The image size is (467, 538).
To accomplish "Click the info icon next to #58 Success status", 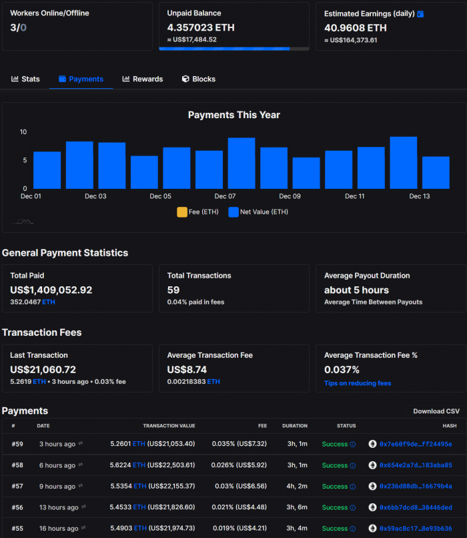I will click(353, 465).
